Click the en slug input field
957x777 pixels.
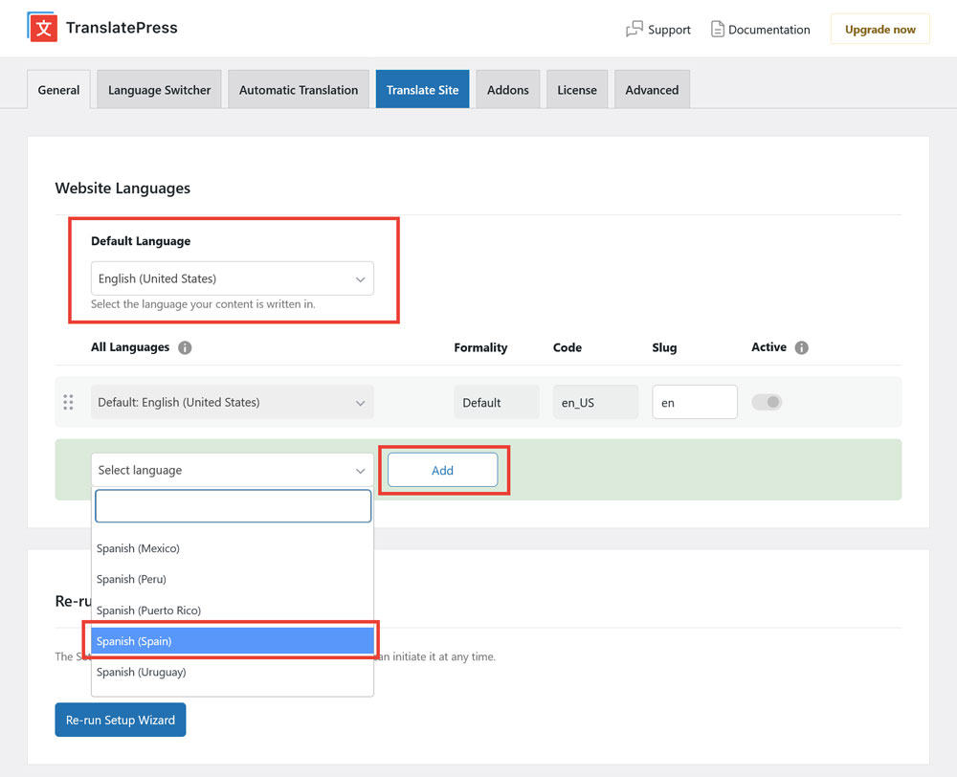click(694, 402)
